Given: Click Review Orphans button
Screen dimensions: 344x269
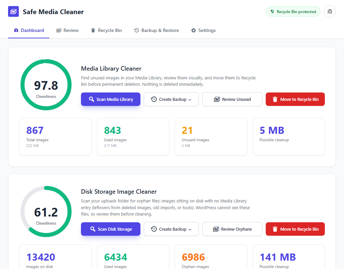Looking at the screenshot, I should tap(232, 229).
